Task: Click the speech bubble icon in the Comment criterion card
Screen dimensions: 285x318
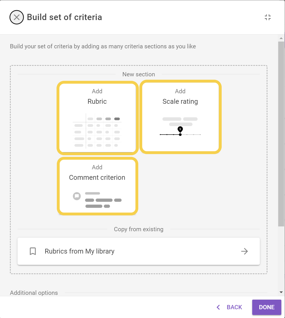Action: (x=77, y=196)
